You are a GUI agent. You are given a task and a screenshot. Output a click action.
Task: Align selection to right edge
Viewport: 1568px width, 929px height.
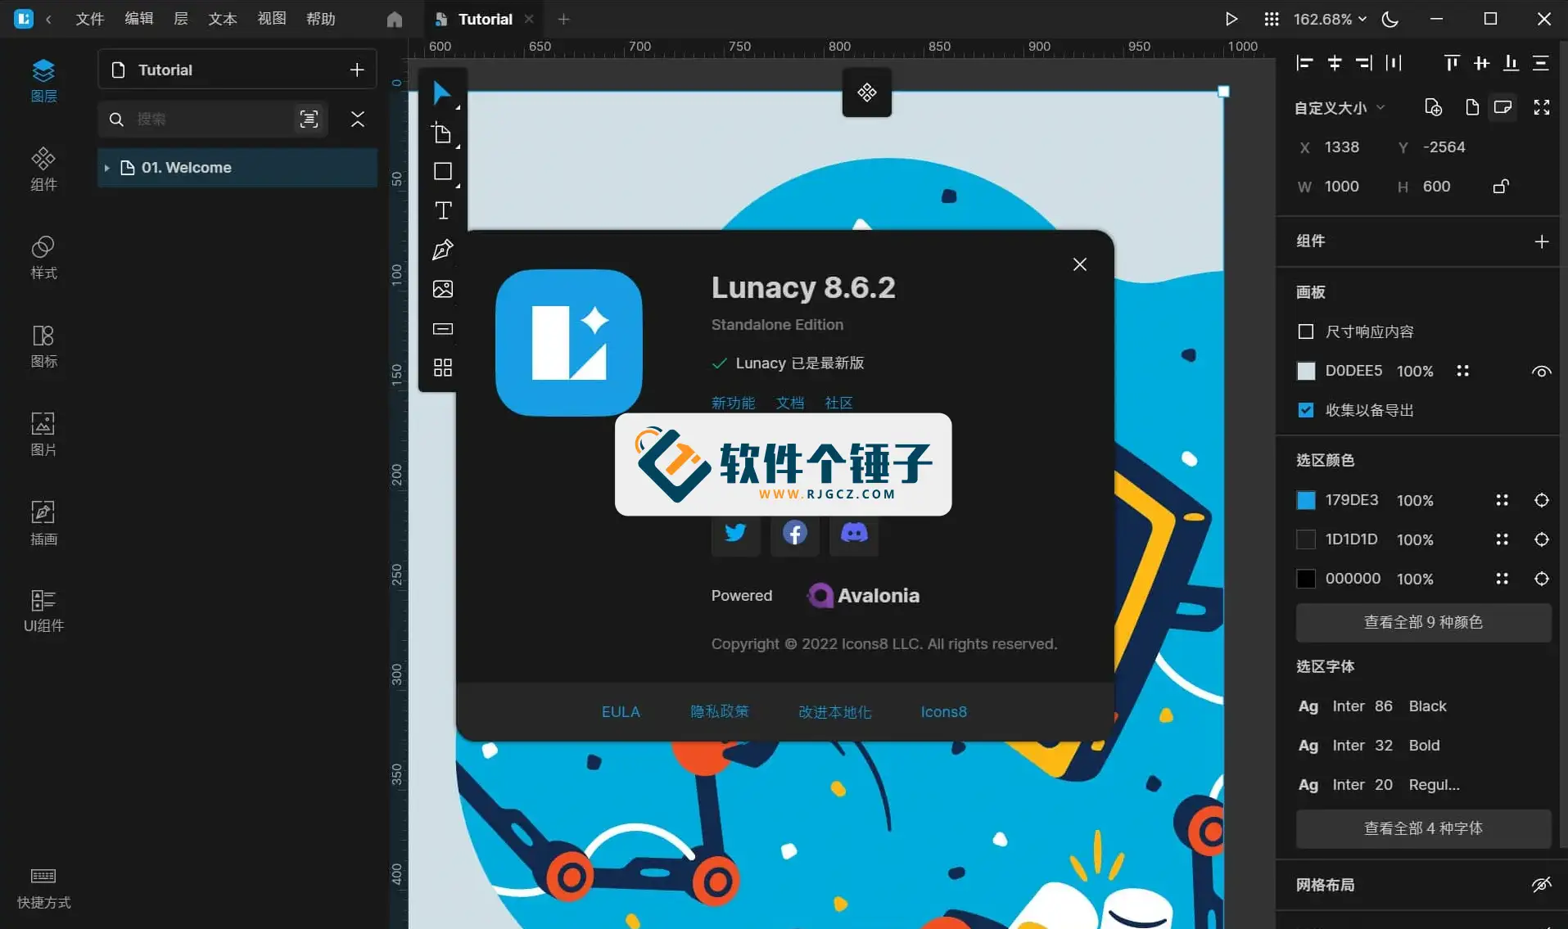click(1364, 63)
